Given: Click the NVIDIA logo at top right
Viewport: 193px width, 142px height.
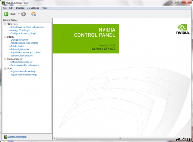Looking at the screenshot, I should coord(183,29).
